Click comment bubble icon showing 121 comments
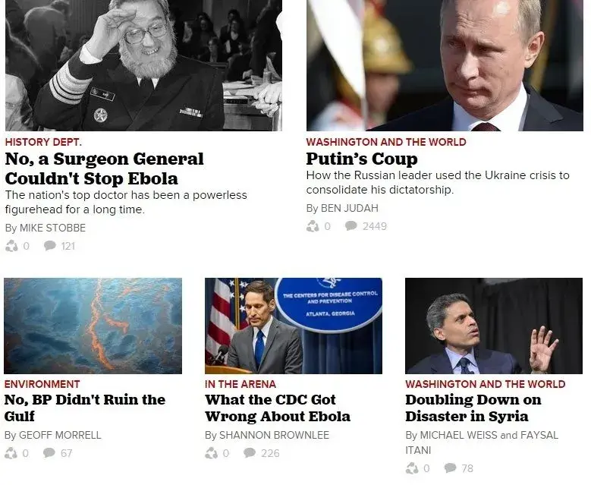 click(50, 246)
